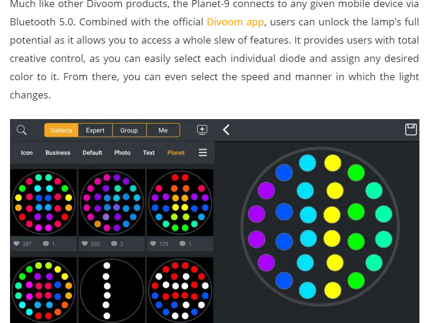Select the Planet category filter

176,153
